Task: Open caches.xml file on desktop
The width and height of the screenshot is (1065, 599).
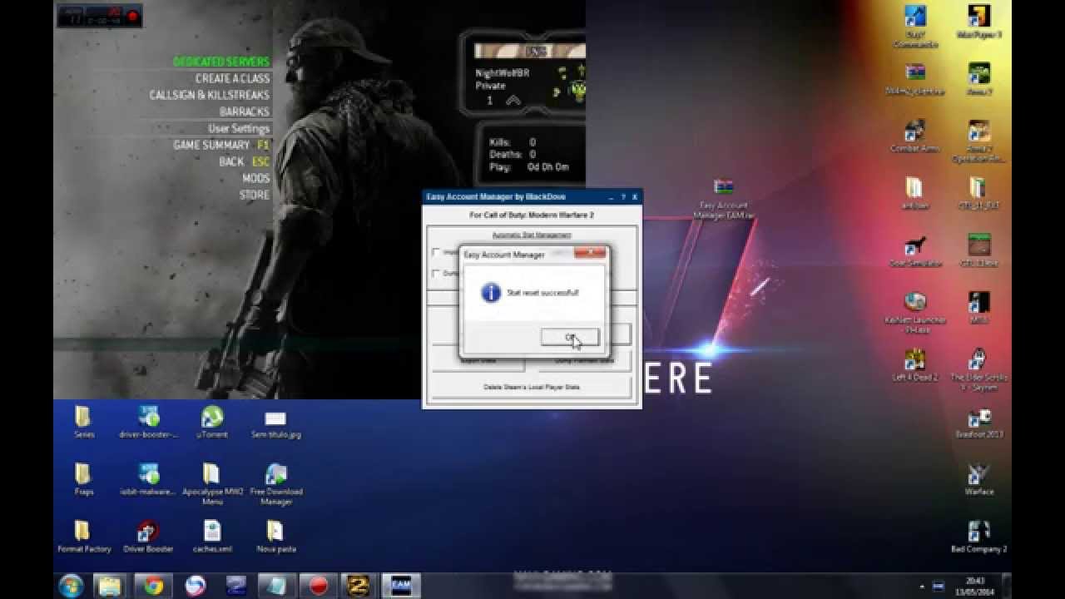Action: coord(212,537)
